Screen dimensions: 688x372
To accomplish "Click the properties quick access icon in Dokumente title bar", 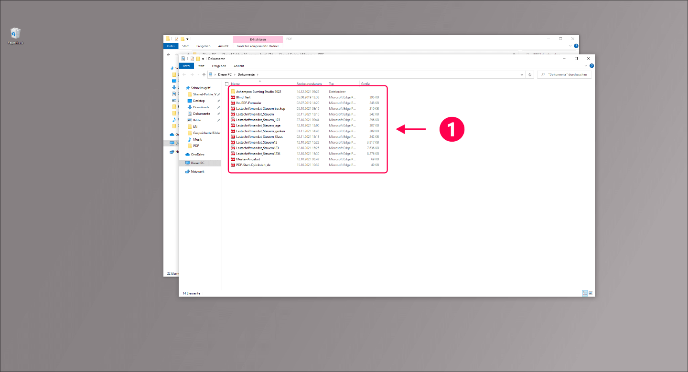I will coord(192,59).
